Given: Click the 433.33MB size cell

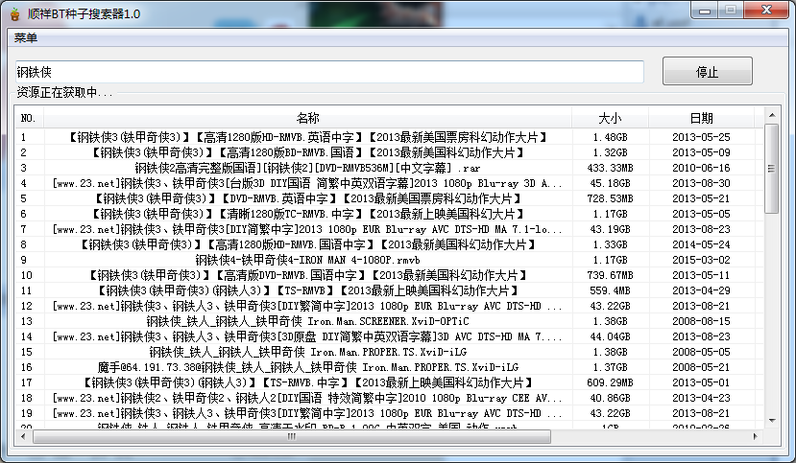Looking at the screenshot, I should click(x=610, y=168).
